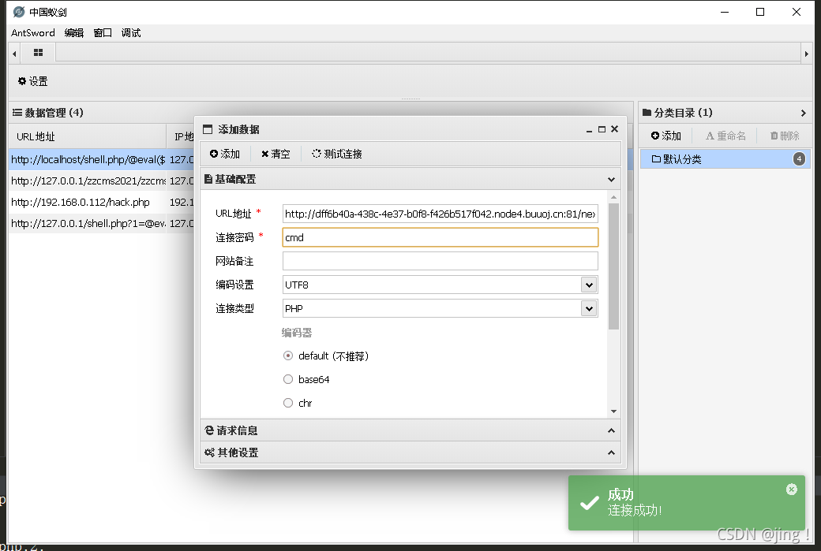Click the 连接密码 field containing cmd

click(x=440, y=237)
